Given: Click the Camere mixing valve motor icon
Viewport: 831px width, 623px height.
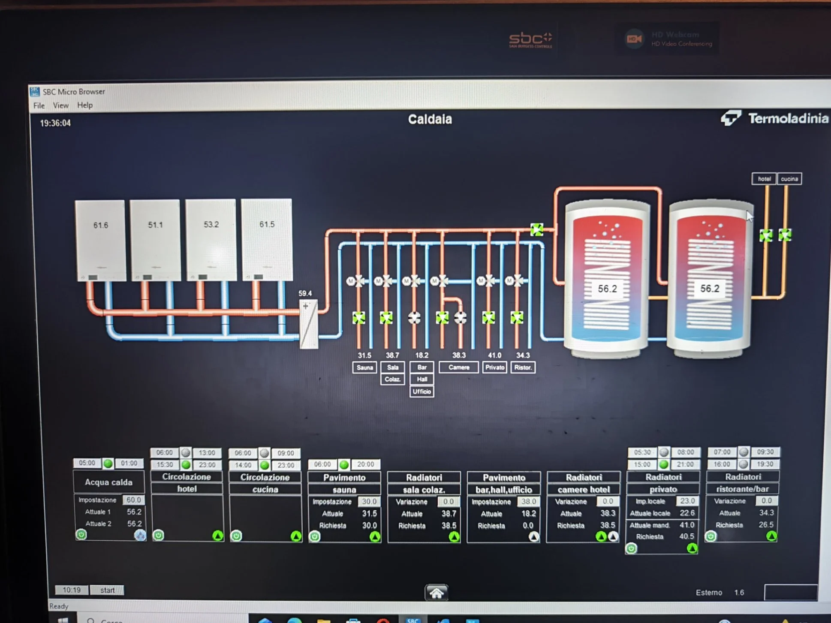Looking at the screenshot, I should pyautogui.click(x=435, y=281).
